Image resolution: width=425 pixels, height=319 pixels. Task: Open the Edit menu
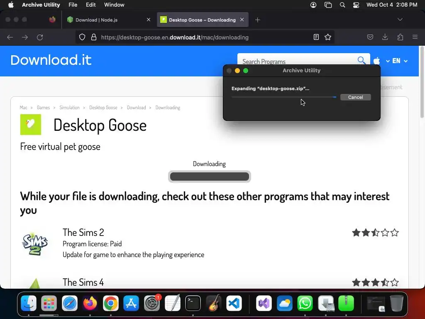(x=90, y=5)
